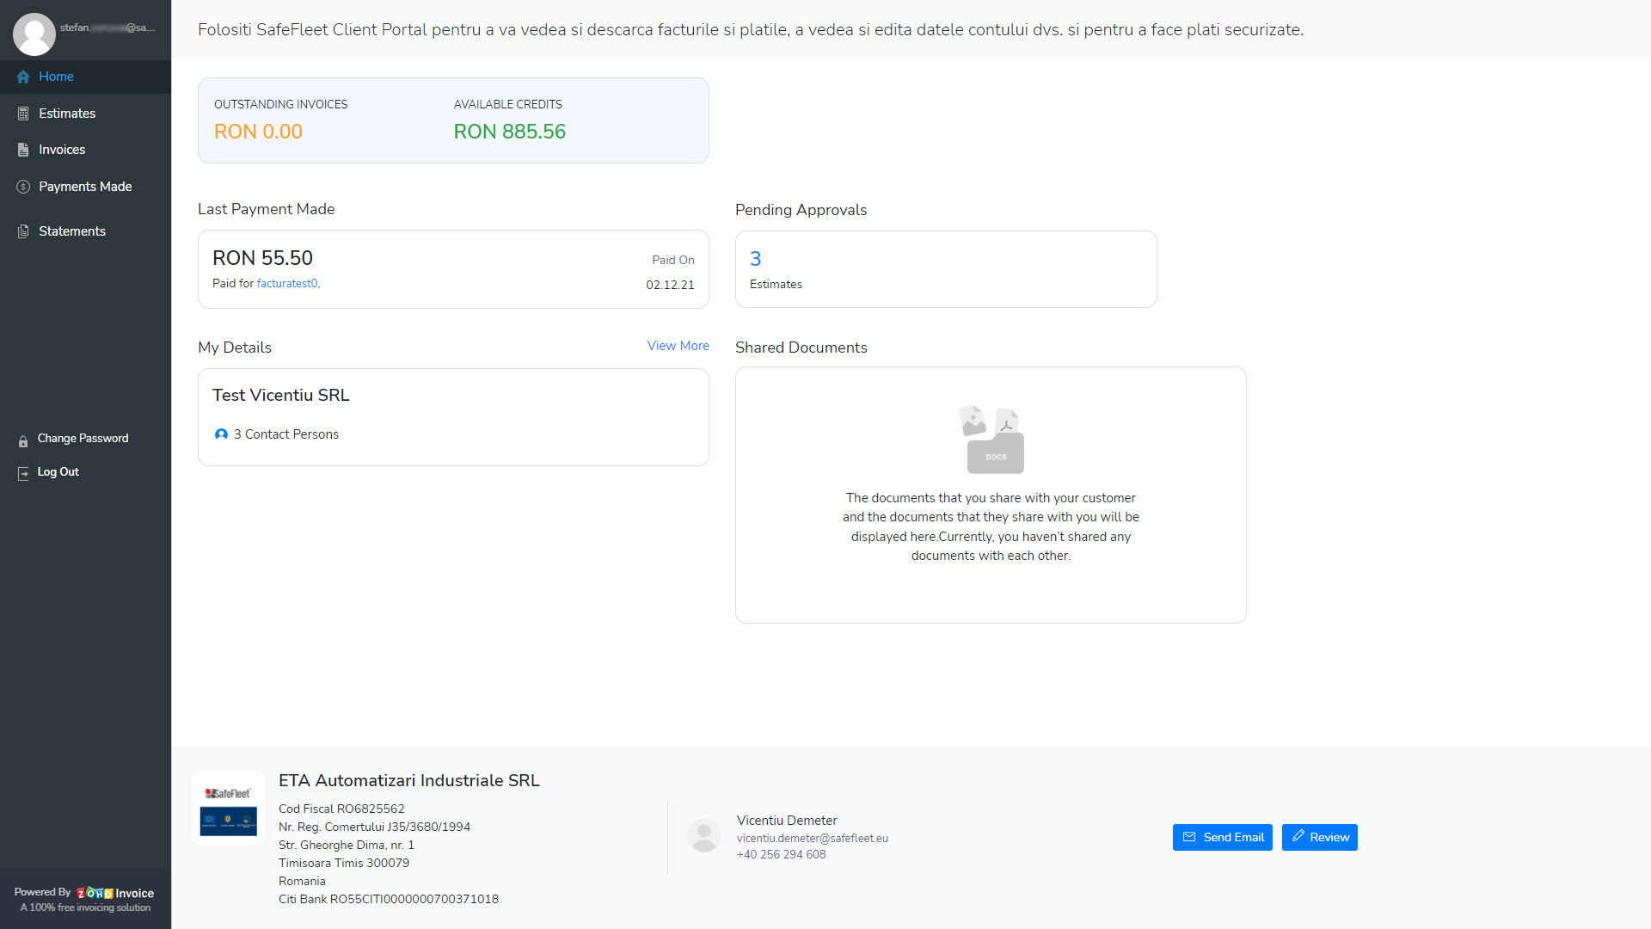Click the stefan profile avatar at top left
The width and height of the screenshot is (1651, 929).
tap(34, 34)
